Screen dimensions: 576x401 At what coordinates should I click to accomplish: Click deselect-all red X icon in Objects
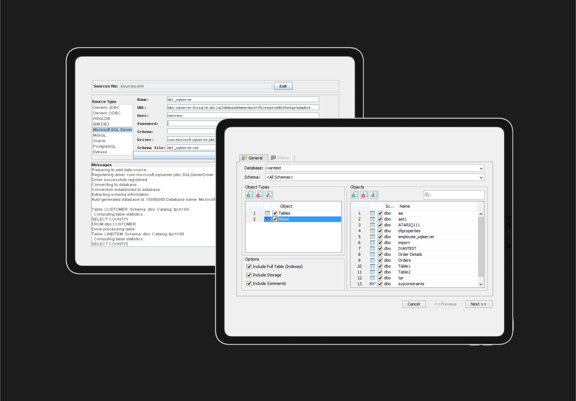pos(364,195)
